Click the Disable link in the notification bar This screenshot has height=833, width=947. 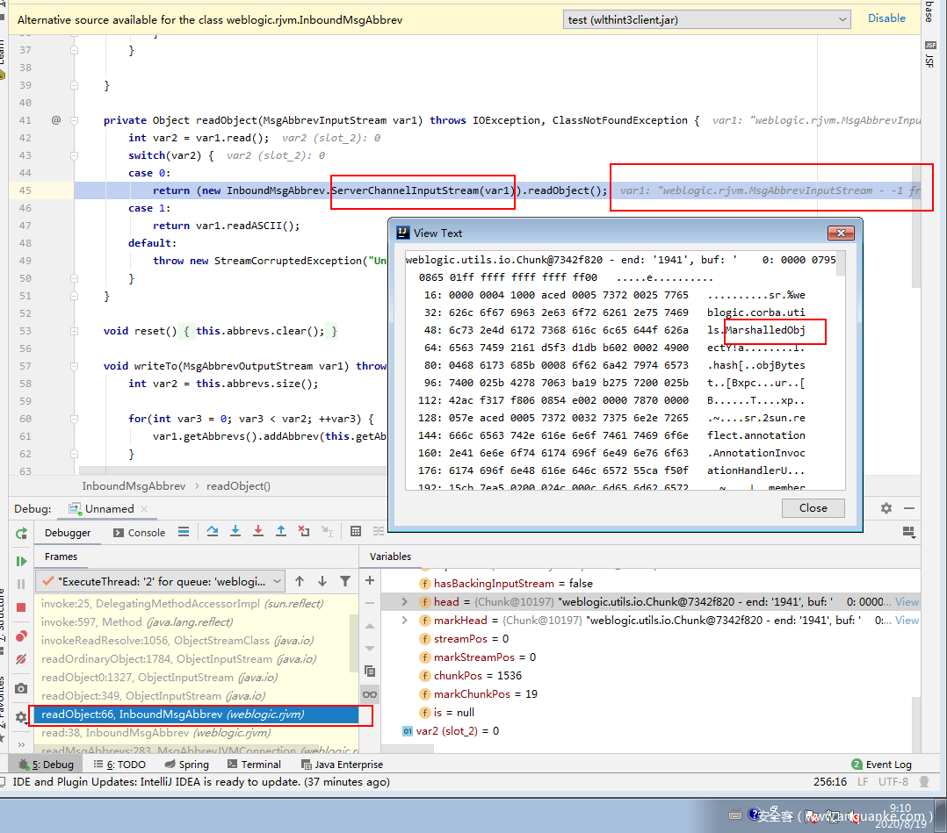(x=886, y=18)
